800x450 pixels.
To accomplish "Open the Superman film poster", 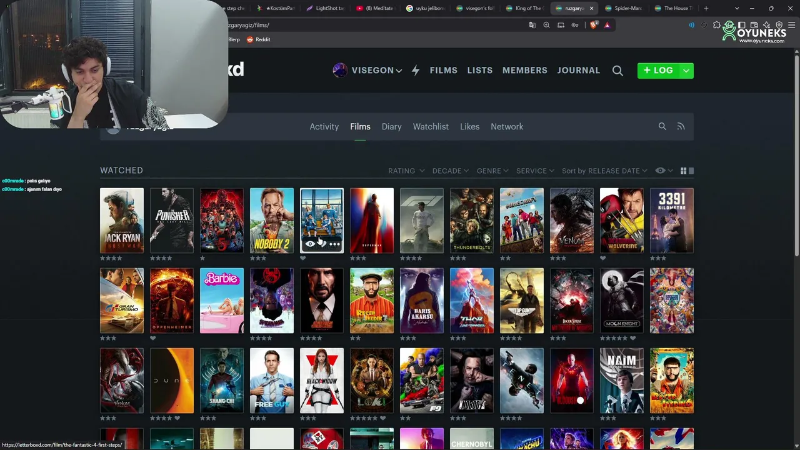I will coord(372,221).
